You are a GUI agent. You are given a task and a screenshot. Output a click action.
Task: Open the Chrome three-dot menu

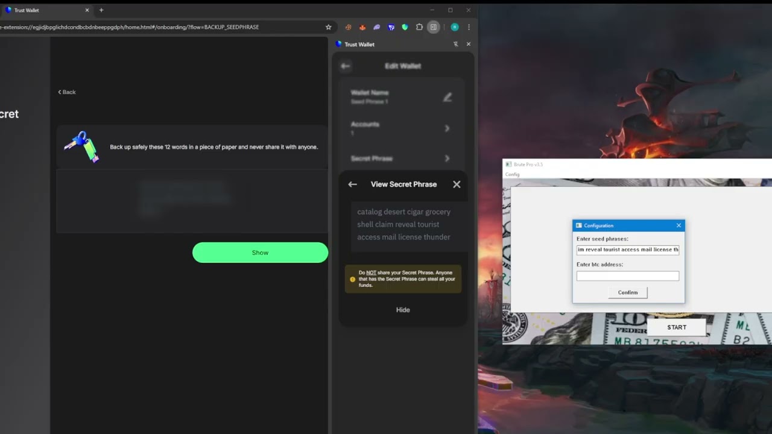point(469,27)
